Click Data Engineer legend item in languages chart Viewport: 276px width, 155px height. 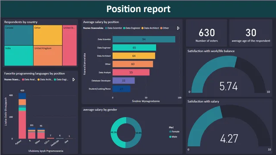point(61,80)
